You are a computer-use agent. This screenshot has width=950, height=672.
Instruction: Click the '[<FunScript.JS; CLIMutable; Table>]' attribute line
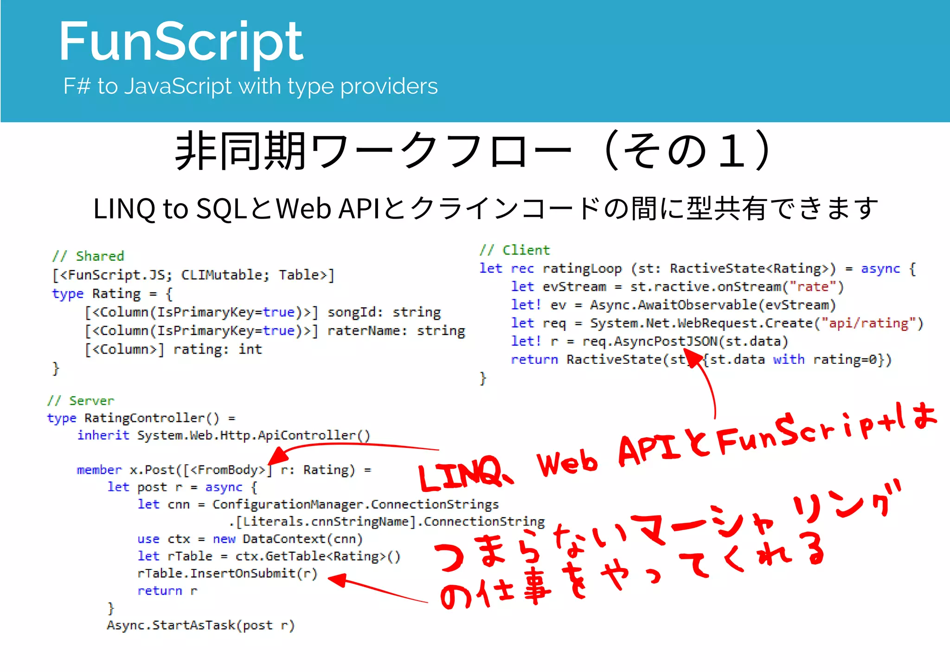(193, 275)
